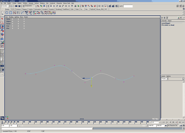Choose the arrow Select tool

click(x=2, y=19)
